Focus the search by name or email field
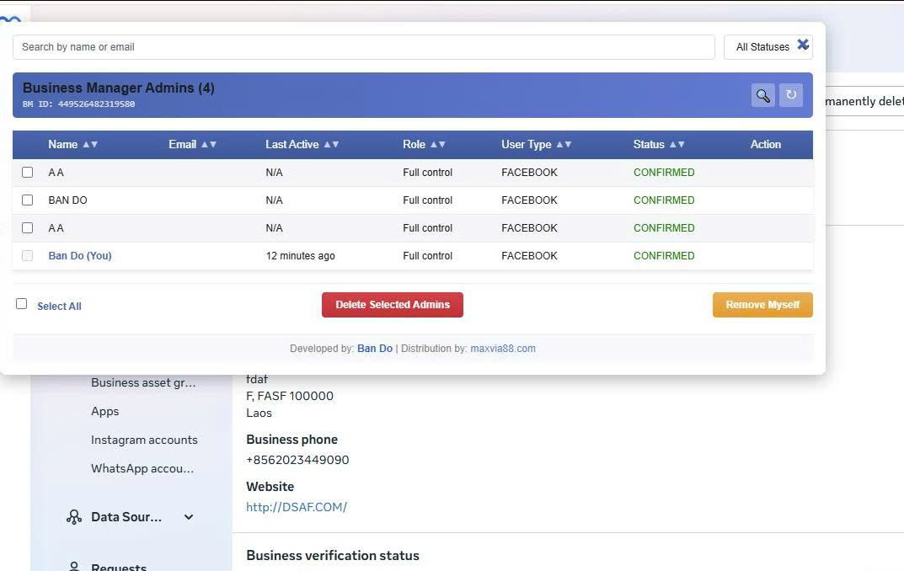The image size is (904, 571). (x=363, y=47)
